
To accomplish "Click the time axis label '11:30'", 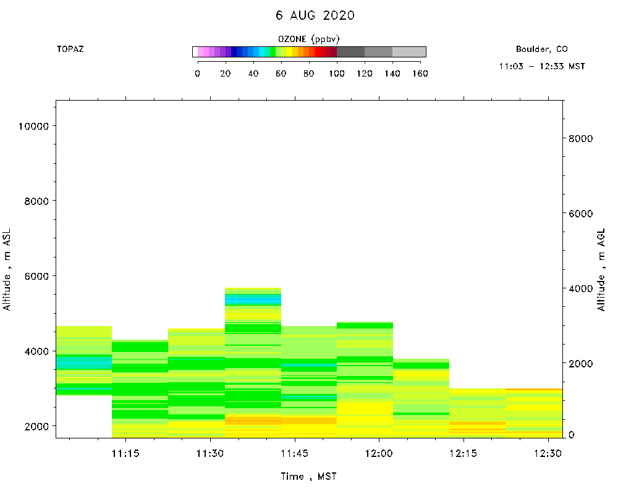I will [210, 453].
